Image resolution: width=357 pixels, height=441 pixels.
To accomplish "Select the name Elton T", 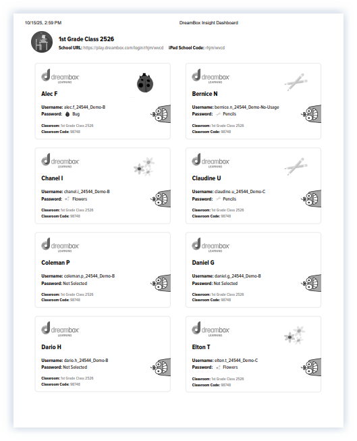I will (x=201, y=347).
